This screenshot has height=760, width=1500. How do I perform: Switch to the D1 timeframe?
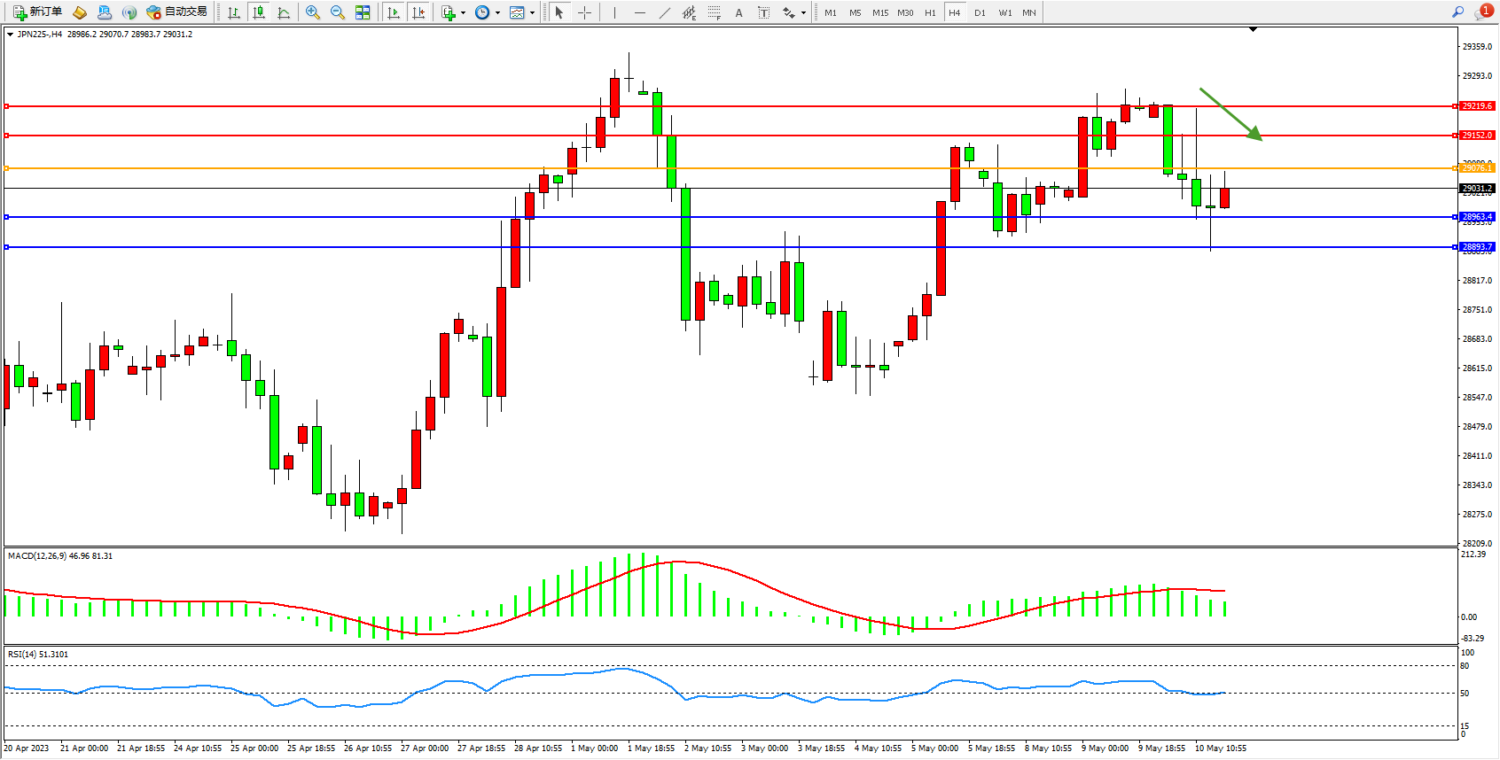[980, 12]
